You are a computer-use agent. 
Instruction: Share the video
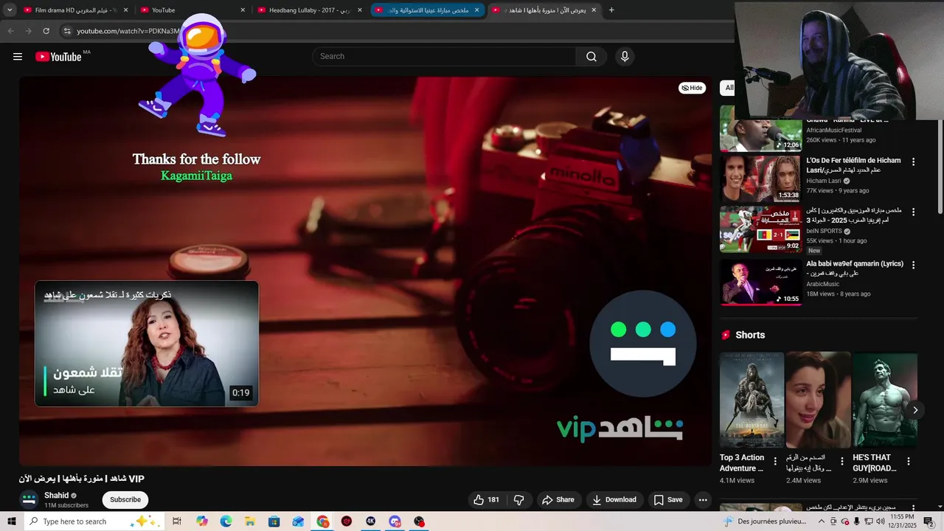click(558, 500)
